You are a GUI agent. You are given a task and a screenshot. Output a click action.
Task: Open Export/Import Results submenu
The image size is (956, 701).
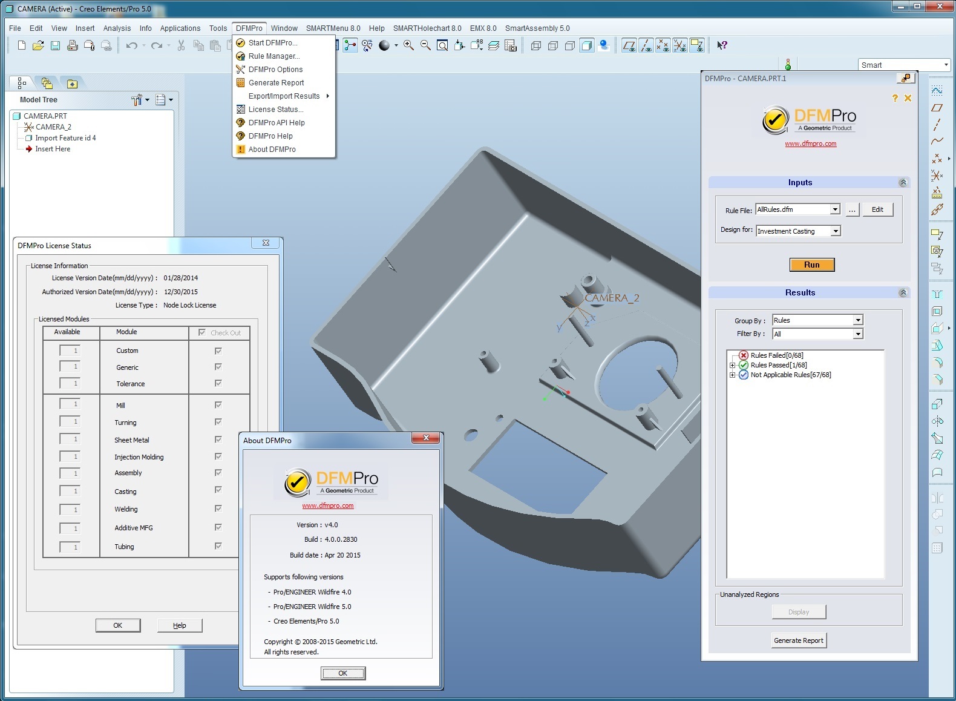point(284,96)
